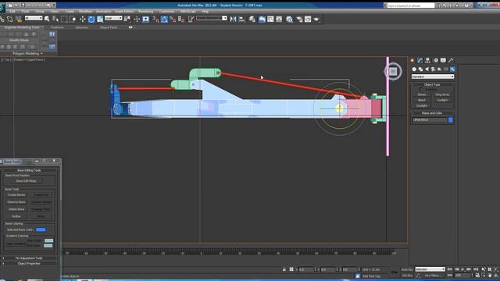The height and width of the screenshot is (281, 500).
Task: Select the Select and Link tool
Action: point(2,19)
